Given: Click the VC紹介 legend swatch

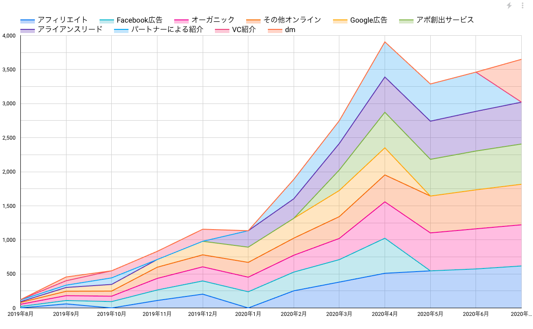Looking at the screenshot, I should click(x=222, y=30).
